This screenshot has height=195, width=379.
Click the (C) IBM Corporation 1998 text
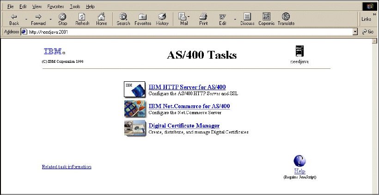pos(62,61)
